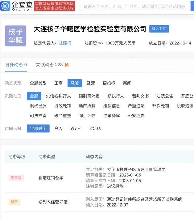
Task: Click founding date 2022-10-14
Action: [180, 43]
